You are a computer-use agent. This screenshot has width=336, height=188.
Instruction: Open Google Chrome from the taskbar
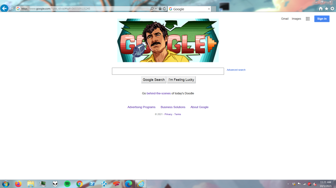[79, 184]
